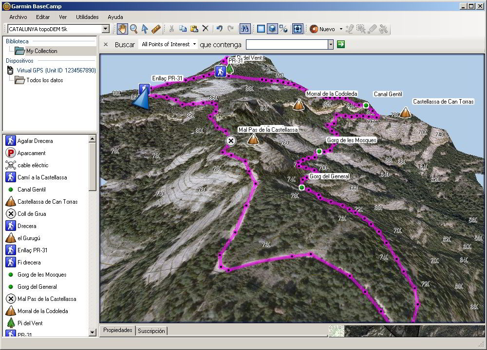
Task: Switch to the Selection arrow tool
Action: pos(144,29)
